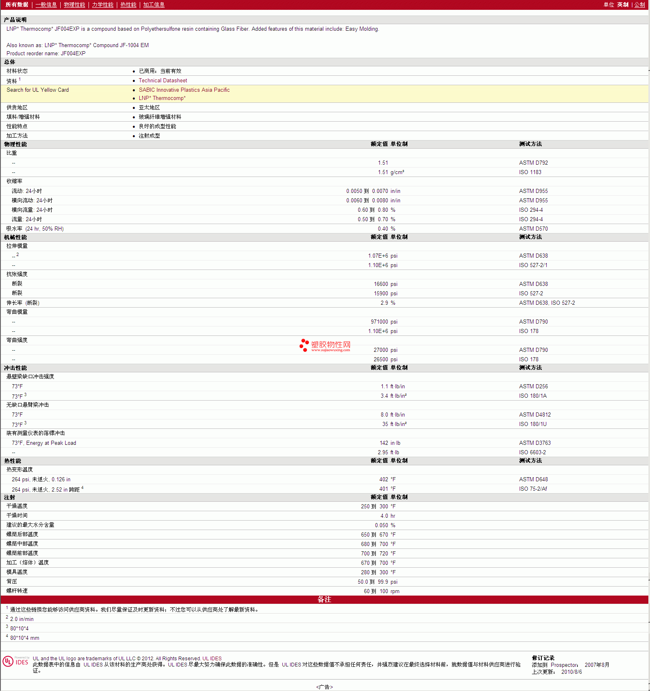Switch units to 公制
The image size is (650, 691).
[x=640, y=5]
